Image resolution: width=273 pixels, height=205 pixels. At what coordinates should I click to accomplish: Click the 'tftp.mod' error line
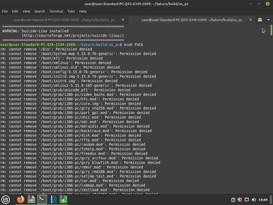pos(71,140)
